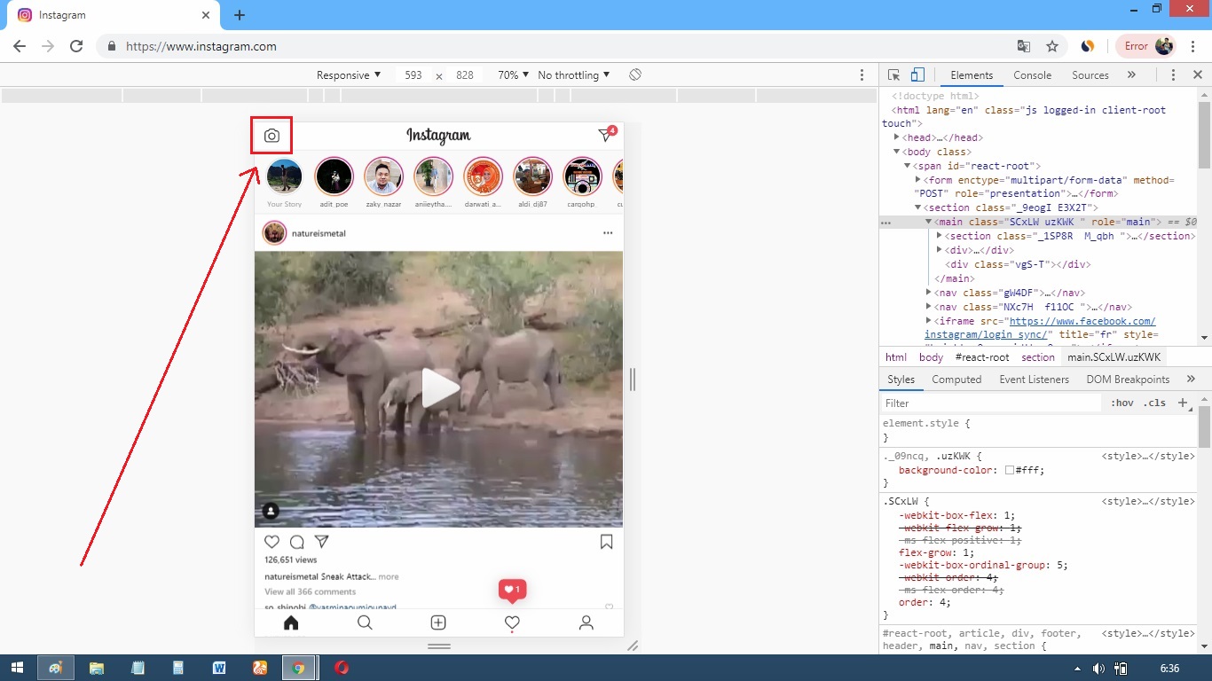Switch to the Console tab

[x=1033, y=75]
